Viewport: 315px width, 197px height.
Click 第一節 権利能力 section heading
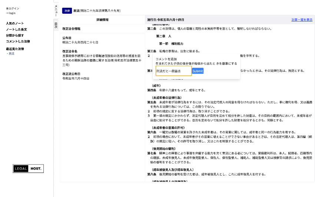pos(171,44)
